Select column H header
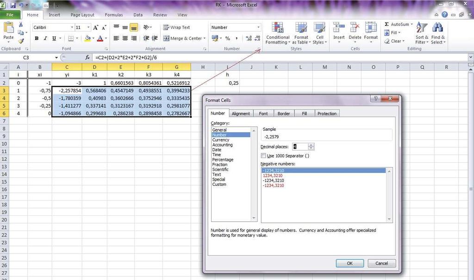This screenshot has width=474, height=280. (x=203, y=67)
